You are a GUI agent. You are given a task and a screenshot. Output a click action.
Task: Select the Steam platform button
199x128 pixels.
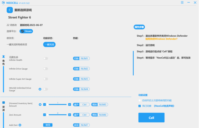(26, 31)
